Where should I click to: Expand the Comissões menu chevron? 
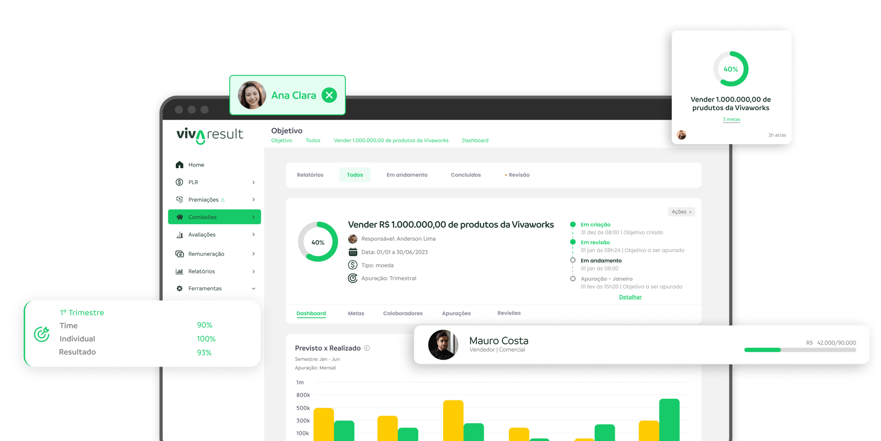tap(253, 217)
